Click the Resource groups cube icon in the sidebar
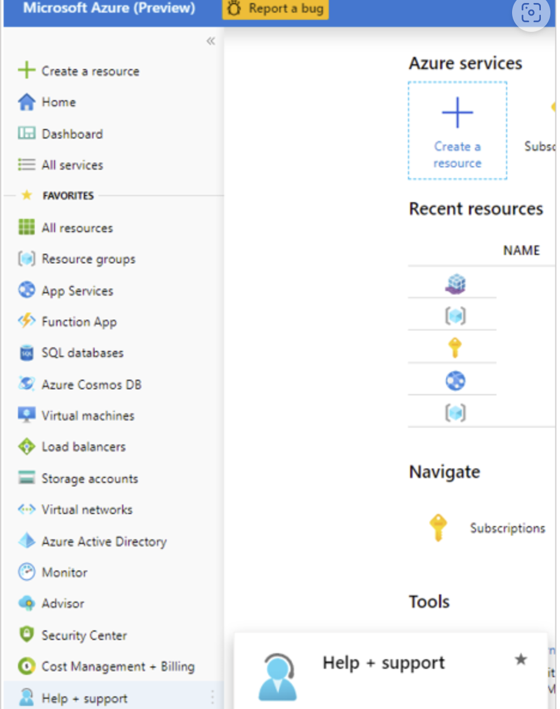Viewport: 560px width, 709px height. tap(26, 259)
